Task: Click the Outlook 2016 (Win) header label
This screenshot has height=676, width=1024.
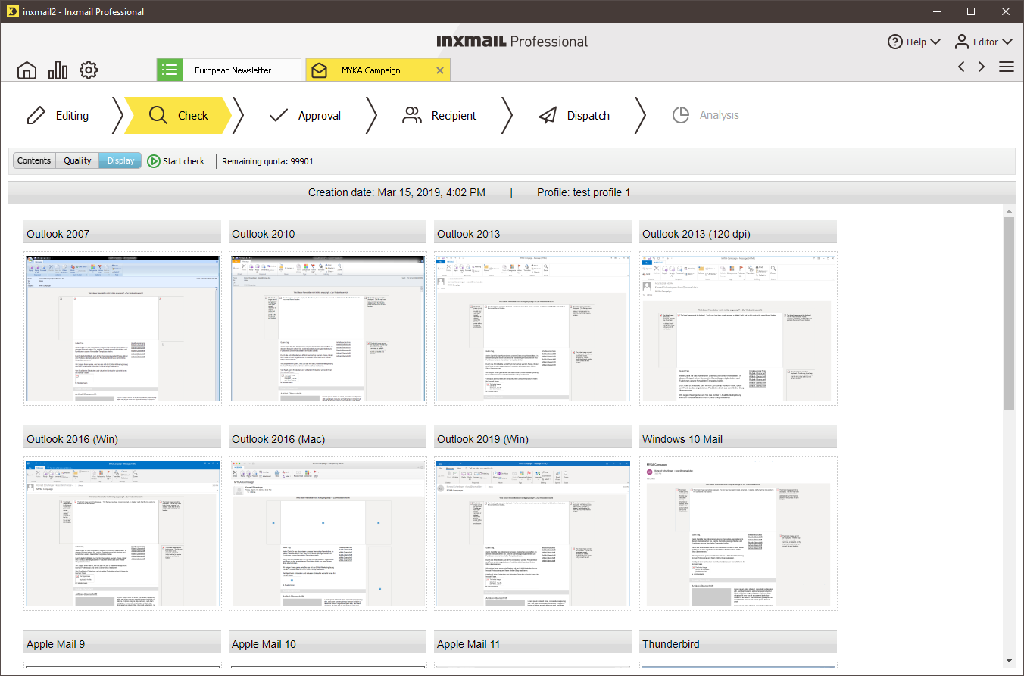Action: click(x=123, y=438)
